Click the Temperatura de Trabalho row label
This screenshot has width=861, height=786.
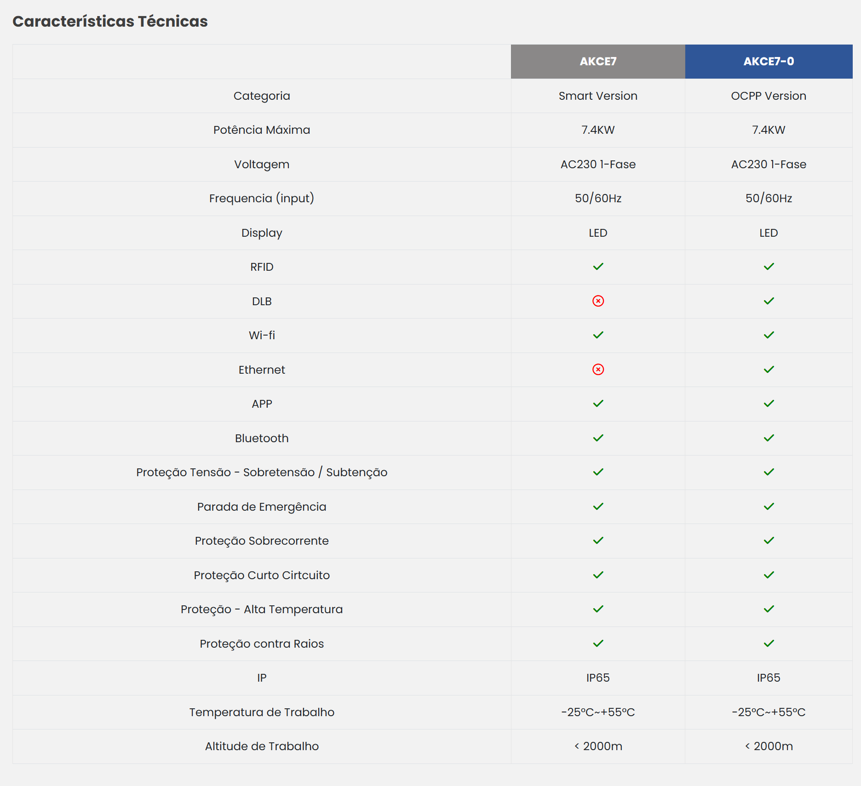point(262,712)
